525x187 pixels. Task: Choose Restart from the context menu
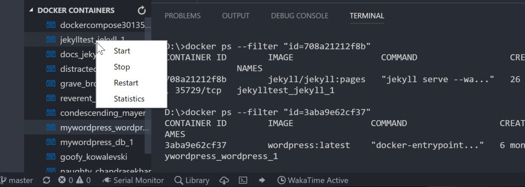pyautogui.click(x=126, y=83)
